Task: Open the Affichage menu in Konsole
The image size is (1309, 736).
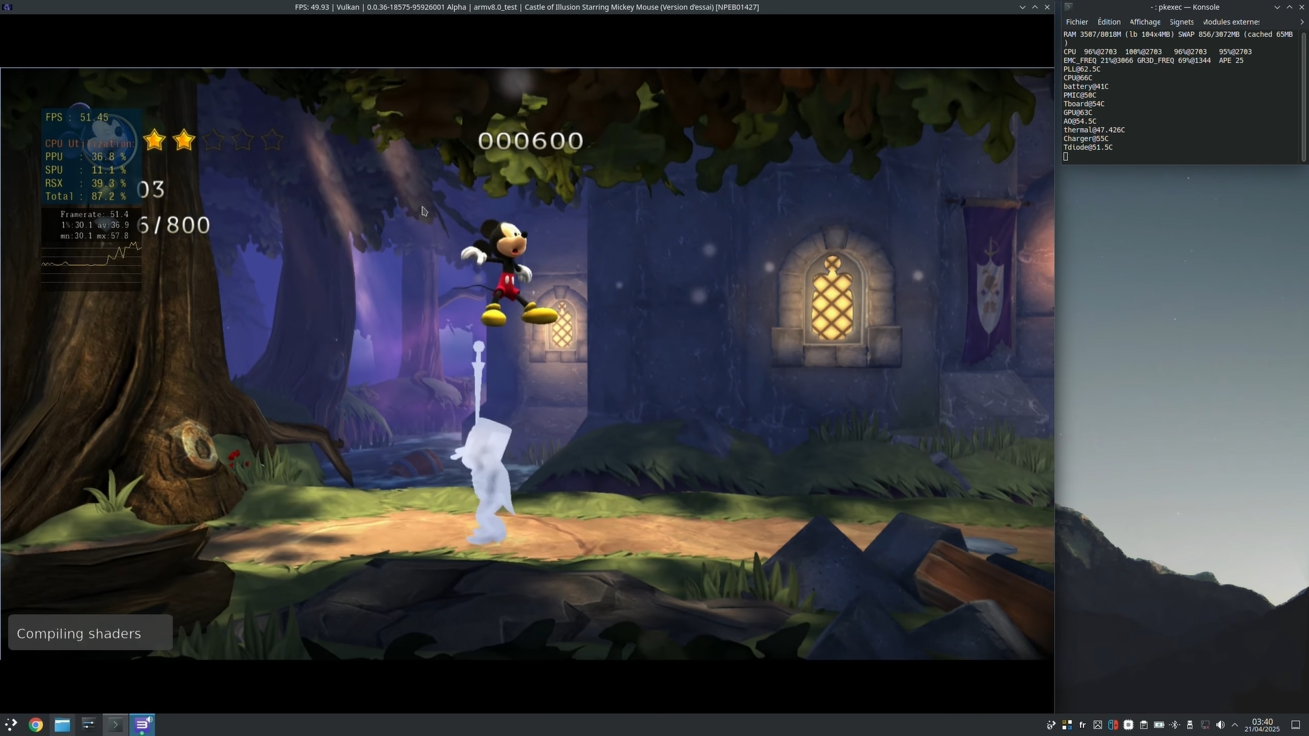Action: (x=1145, y=22)
